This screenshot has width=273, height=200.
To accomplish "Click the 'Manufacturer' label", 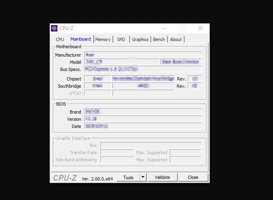I will click(68, 55).
